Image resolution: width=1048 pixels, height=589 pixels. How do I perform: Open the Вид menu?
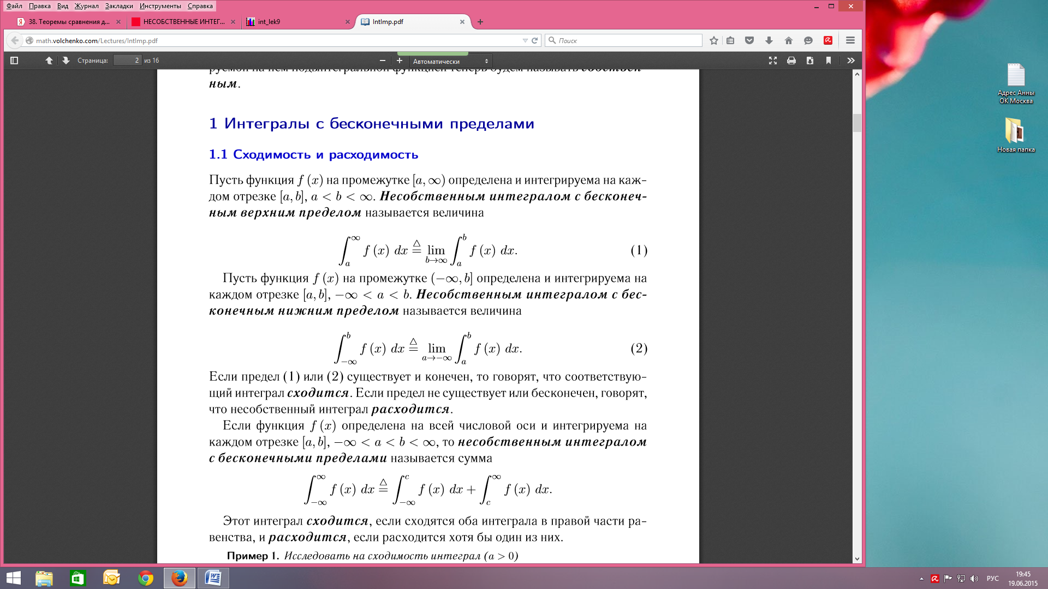click(x=63, y=6)
